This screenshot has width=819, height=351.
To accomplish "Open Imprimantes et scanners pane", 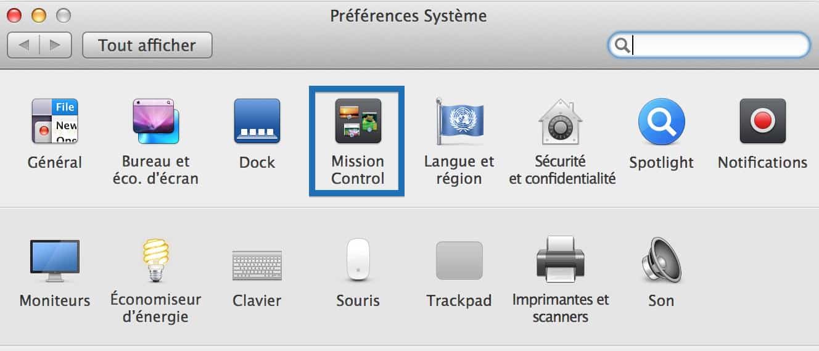I will [560, 260].
